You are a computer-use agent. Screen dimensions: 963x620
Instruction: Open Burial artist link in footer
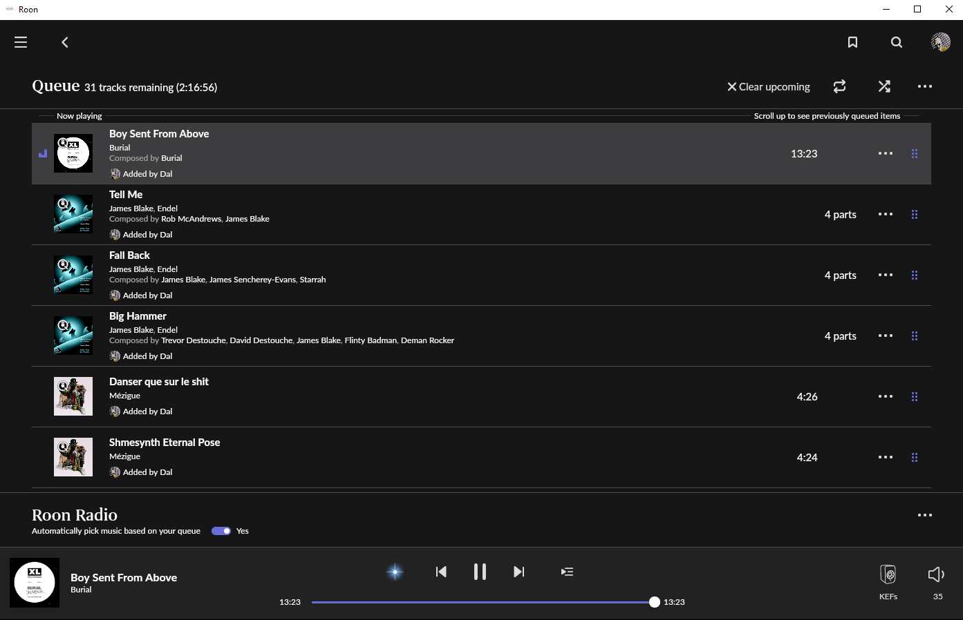tap(81, 590)
